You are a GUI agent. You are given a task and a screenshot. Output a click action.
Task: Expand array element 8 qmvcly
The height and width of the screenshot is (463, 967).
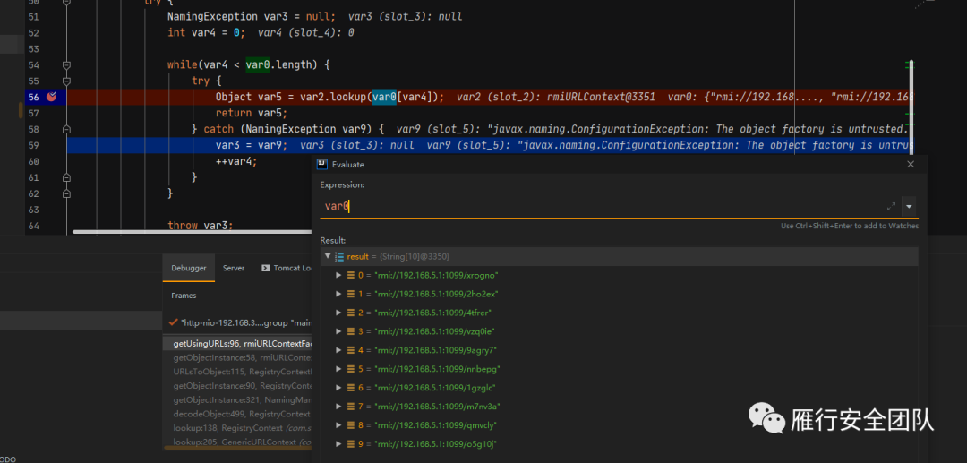tap(338, 425)
